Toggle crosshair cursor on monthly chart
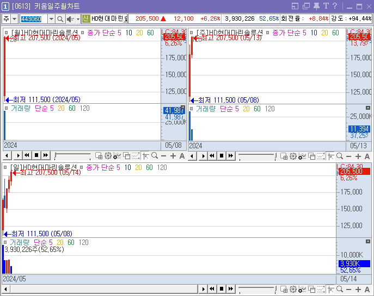Image resolution: width=374 pixels, height=296 pixels. [x=145, y=156]
